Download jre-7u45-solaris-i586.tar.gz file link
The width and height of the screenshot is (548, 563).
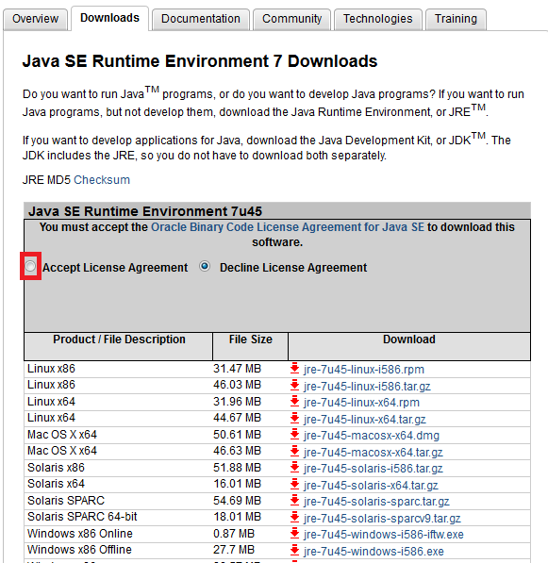pos(374,469)
